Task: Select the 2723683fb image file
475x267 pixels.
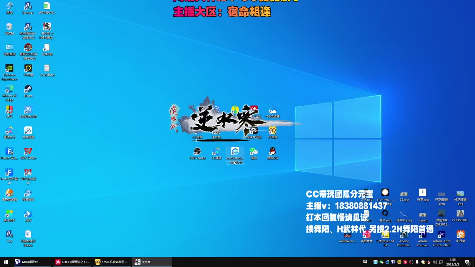Action: (x=460, y=215)
